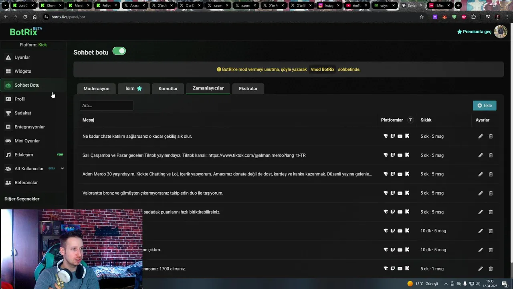Image resolution: width=513 pixels, height=289 pixels.
Task: Bookmark this page with star icon
Action: [422, 17]
